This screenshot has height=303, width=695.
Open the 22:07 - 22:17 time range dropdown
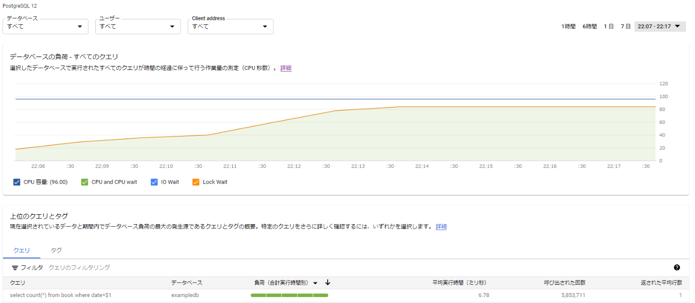click(x=660, y=26)
